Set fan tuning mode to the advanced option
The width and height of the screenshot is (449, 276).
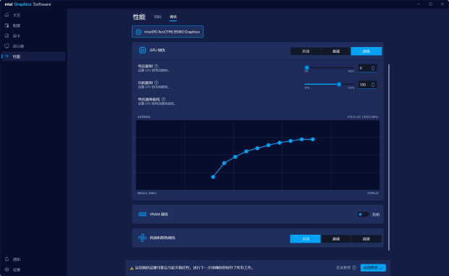pyautogui.click(x=366, y=239)
